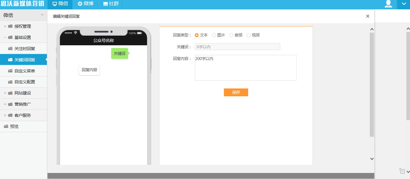Screen dimensions: 410x179
Task: Open the top-right dropdown arrow menu
Action: (403, 4)
